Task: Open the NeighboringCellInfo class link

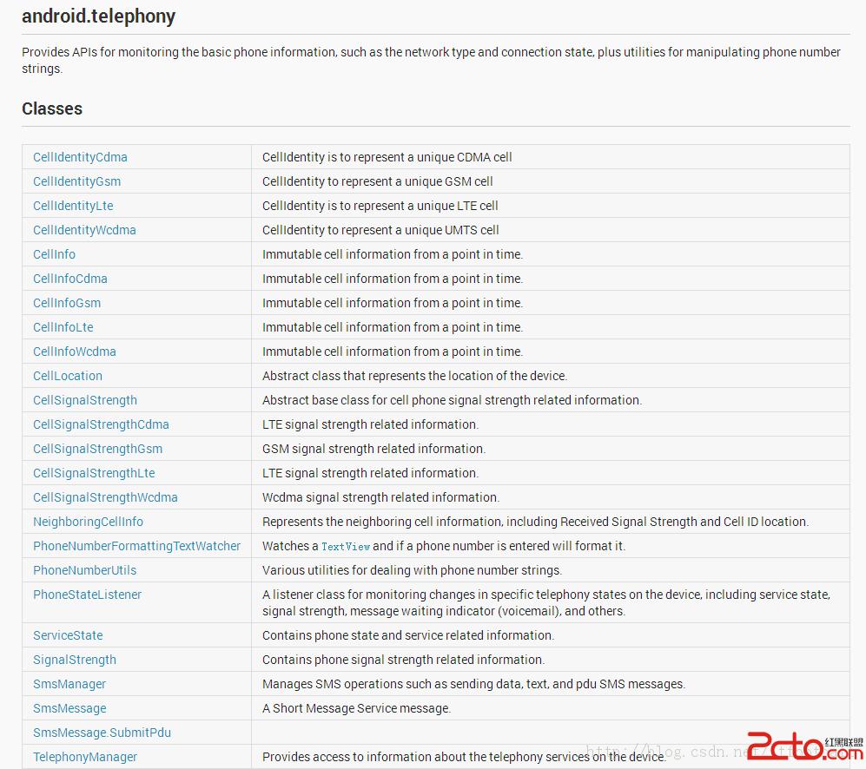Action: pos(88,522)
